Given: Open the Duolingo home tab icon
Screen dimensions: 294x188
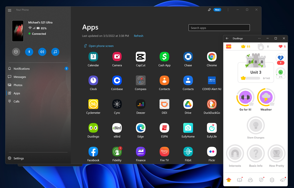Looking at the screenshot, I should (x=228, y=180).
